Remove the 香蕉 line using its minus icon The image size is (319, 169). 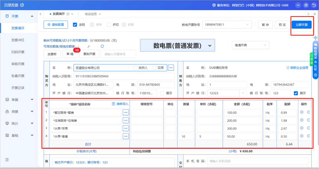(309, 136)
